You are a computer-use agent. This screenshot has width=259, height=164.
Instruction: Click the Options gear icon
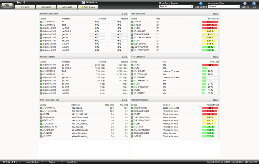tap(245, 4)
